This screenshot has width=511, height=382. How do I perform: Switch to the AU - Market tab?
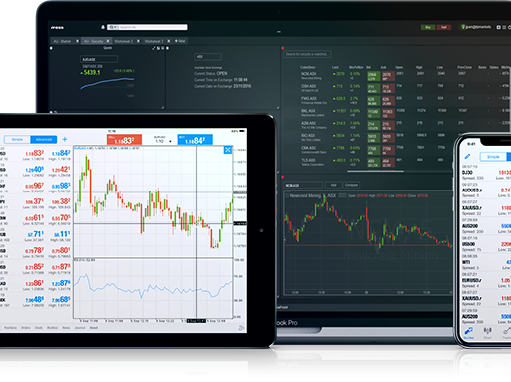(x=62, y=41)
